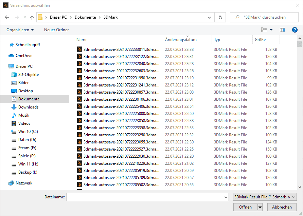303x216 pixels.
Task: Select drive Win 10 (C:)
Action: [28, 132]
